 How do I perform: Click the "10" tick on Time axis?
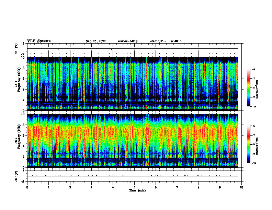[241, 187]
